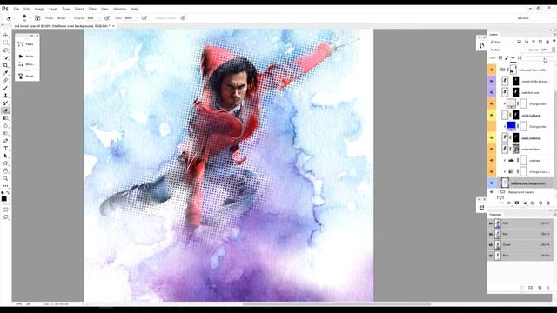Select the Gradient tool

(x=5, y=118)
